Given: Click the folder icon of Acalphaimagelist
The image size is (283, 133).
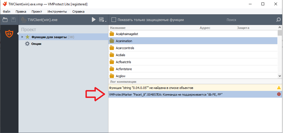Looking at the screenshot, I should coord(112,34).
